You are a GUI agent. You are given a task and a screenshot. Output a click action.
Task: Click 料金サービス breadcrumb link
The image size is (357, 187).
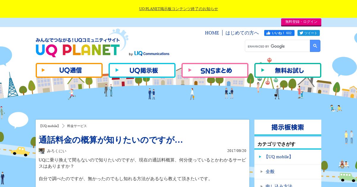pyautogui.click(x=77, y=126)
